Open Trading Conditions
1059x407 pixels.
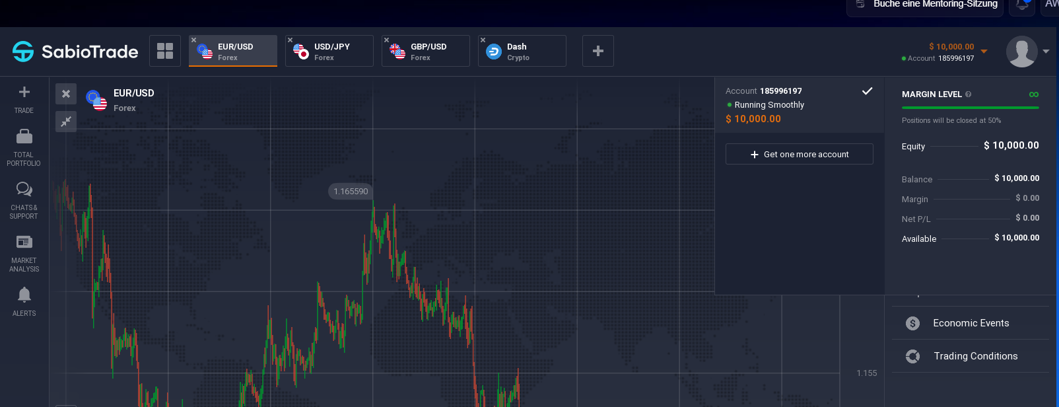[975, 356]
